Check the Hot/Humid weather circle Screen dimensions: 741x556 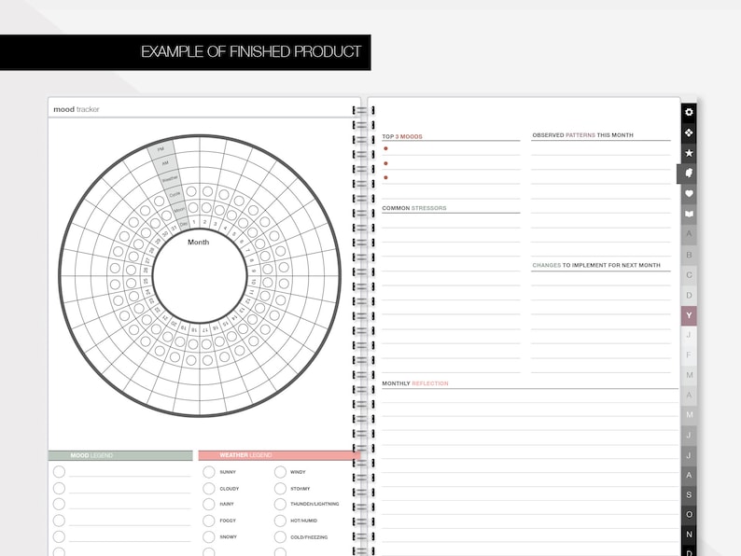click(x=280, y=521)
